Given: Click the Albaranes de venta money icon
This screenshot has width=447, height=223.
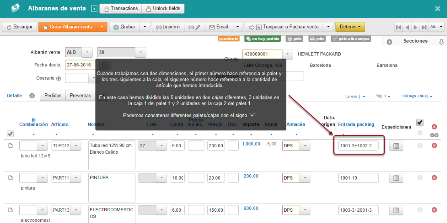Looking at the screenshot, I should (x=15, y=8).
